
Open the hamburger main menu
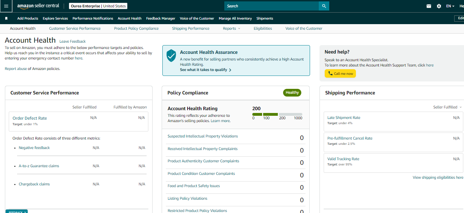(x=6, y=6)
